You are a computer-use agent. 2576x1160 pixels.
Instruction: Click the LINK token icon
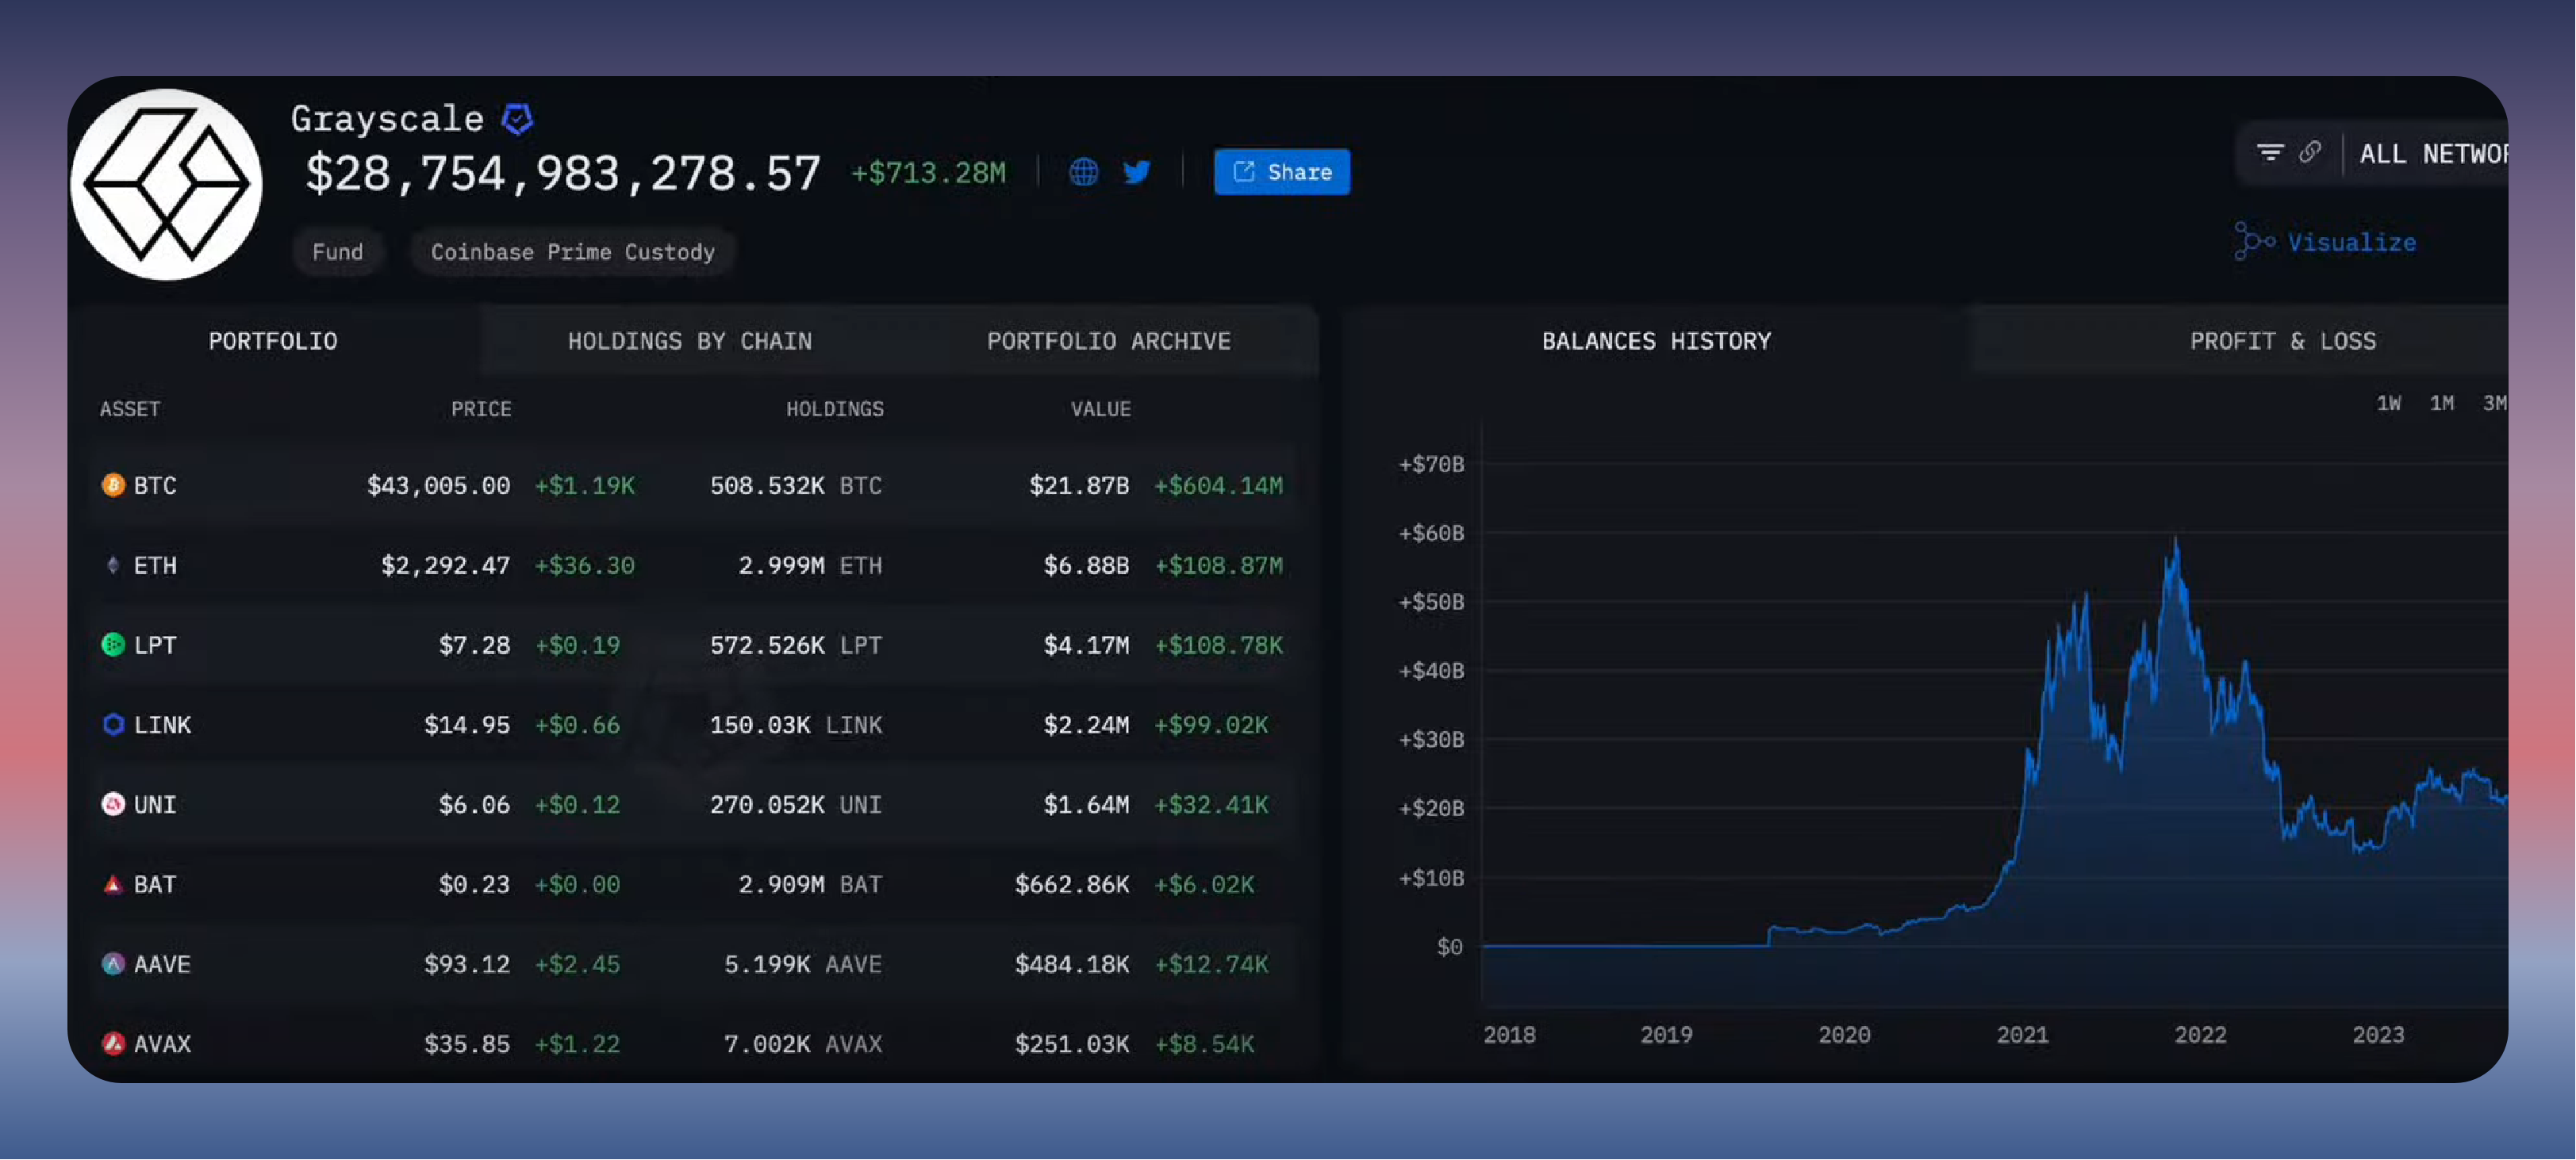(x=113, y=725)
